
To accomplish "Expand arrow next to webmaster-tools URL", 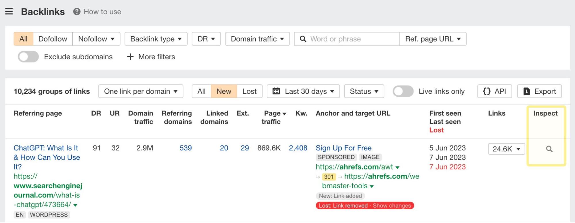I will pyautogui.click(x=372, y=186).
